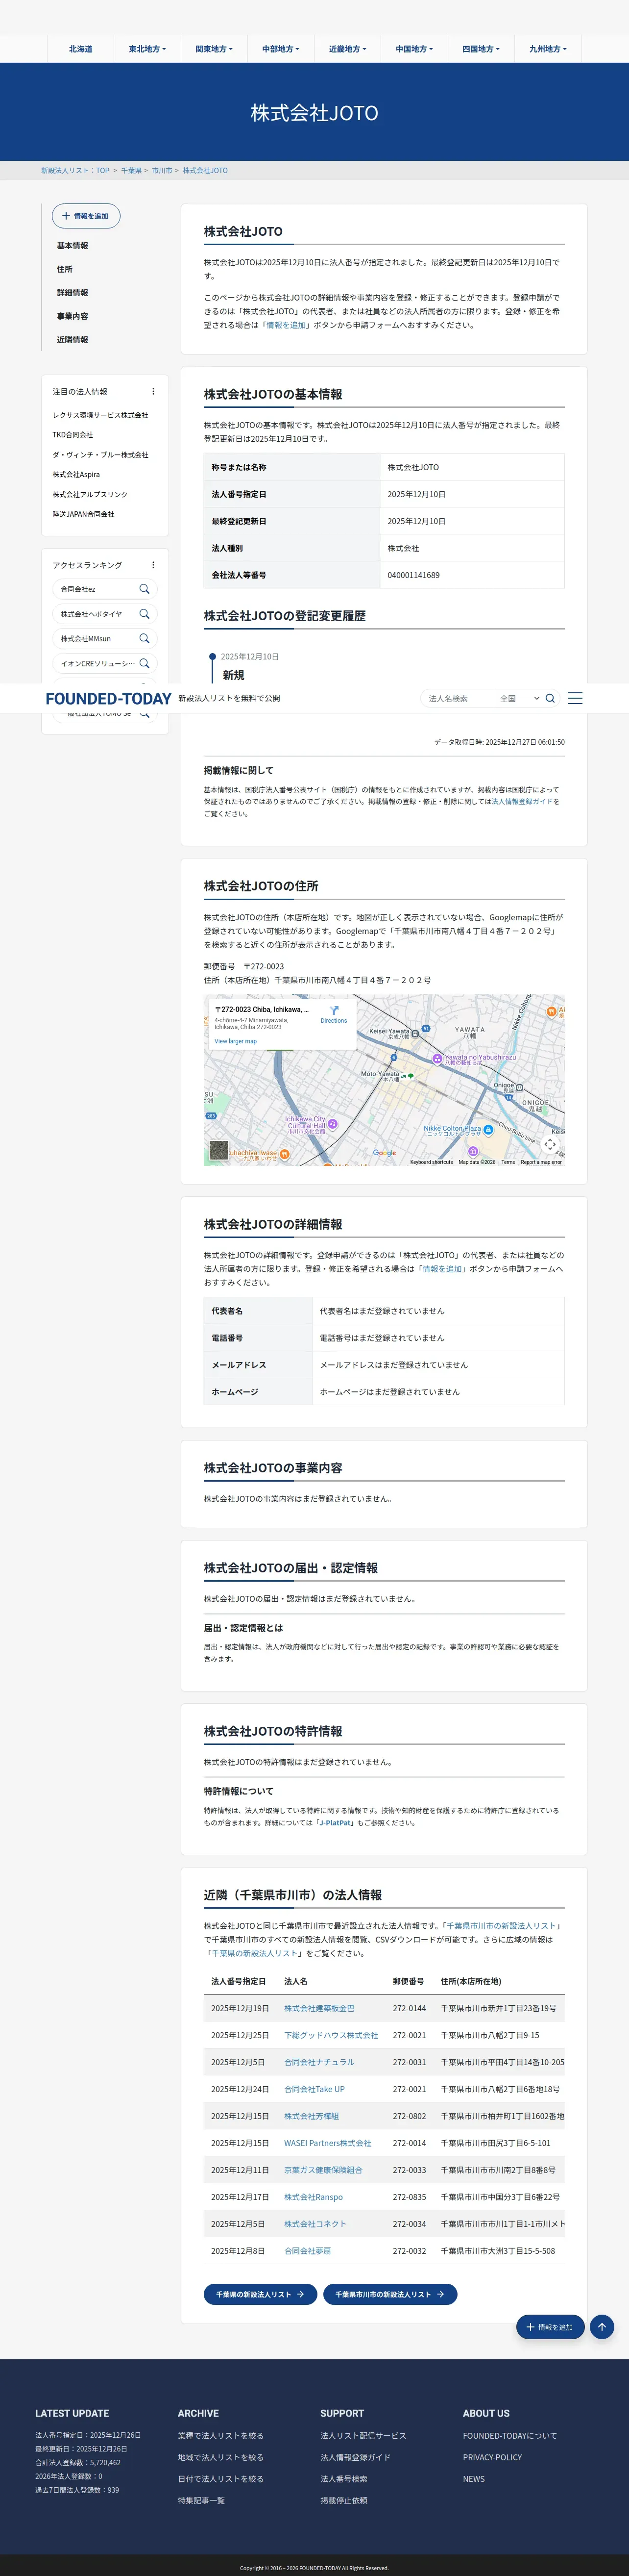Open 株式会社建築板金巴 in the neighbor table
This screenshot has width=629, height=2576.
(x=319, y=2008)
